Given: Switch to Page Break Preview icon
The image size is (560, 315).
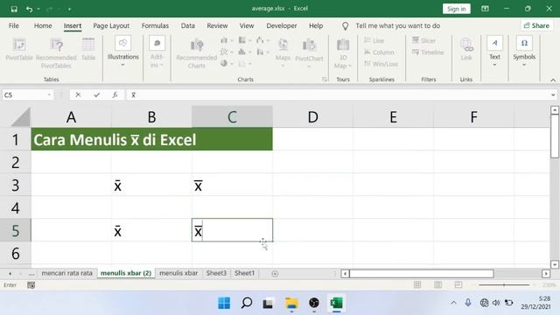Looking at the screenshot, I should tap(458, 284).
